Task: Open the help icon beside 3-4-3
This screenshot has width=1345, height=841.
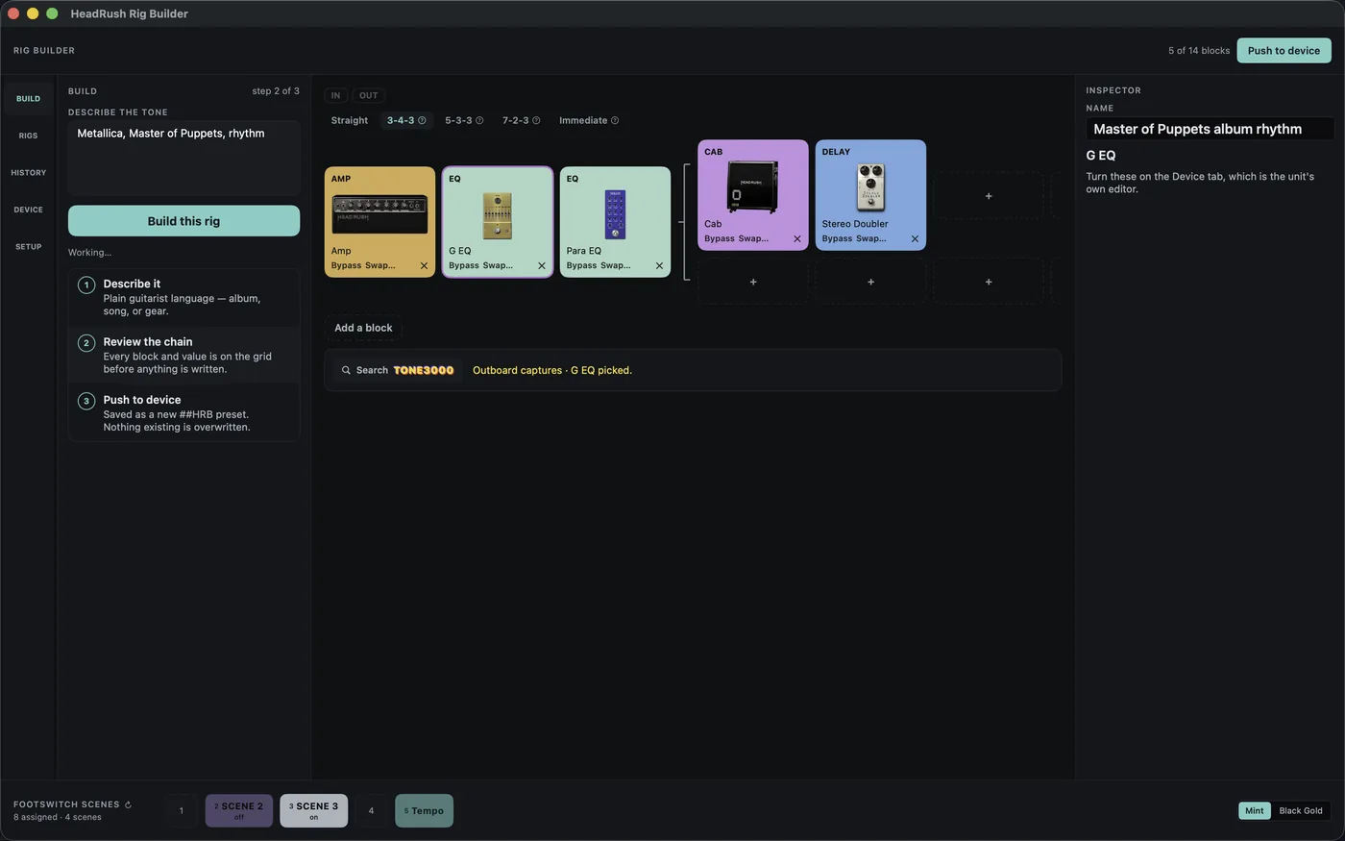Action: [x=422, y=120]
